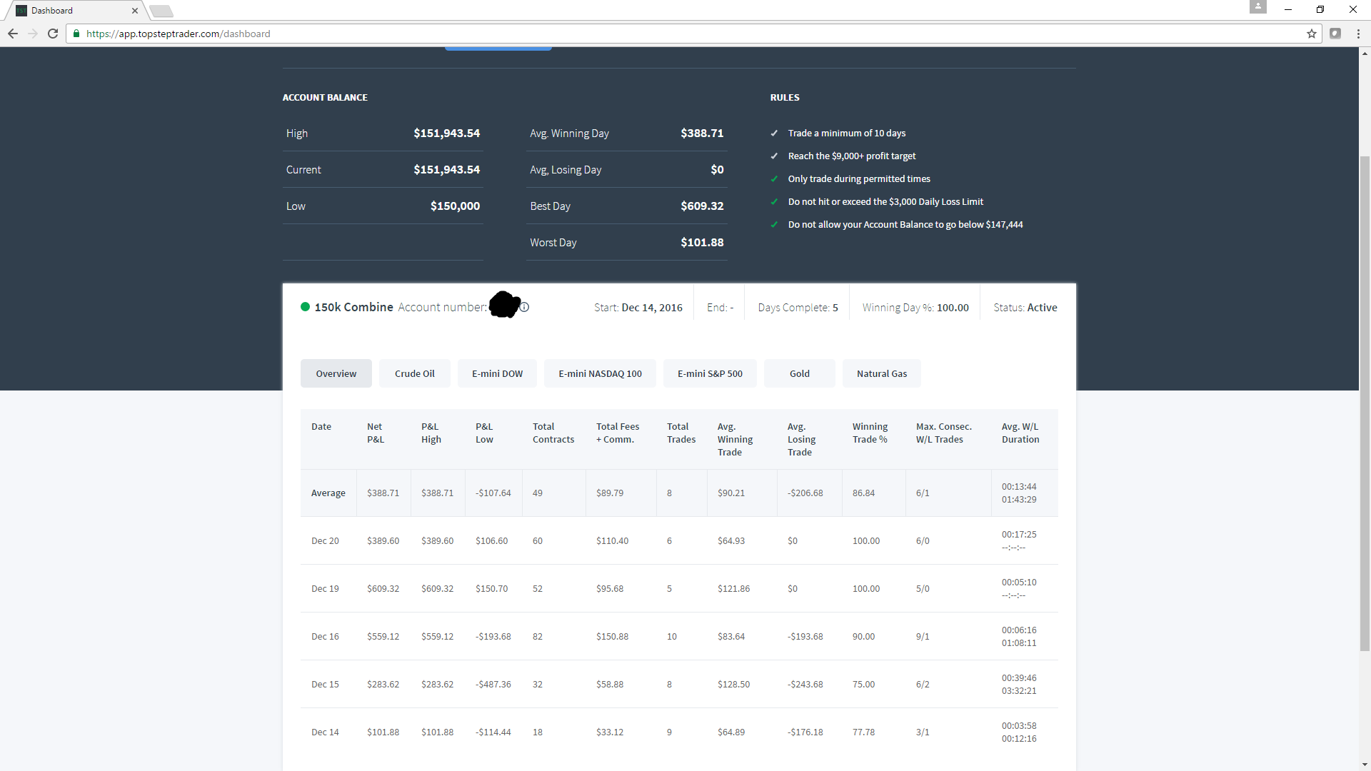This screenshot has width=1371, height=771.
Task: Switch to the Crude Oil tab
Action: (415, 373)
